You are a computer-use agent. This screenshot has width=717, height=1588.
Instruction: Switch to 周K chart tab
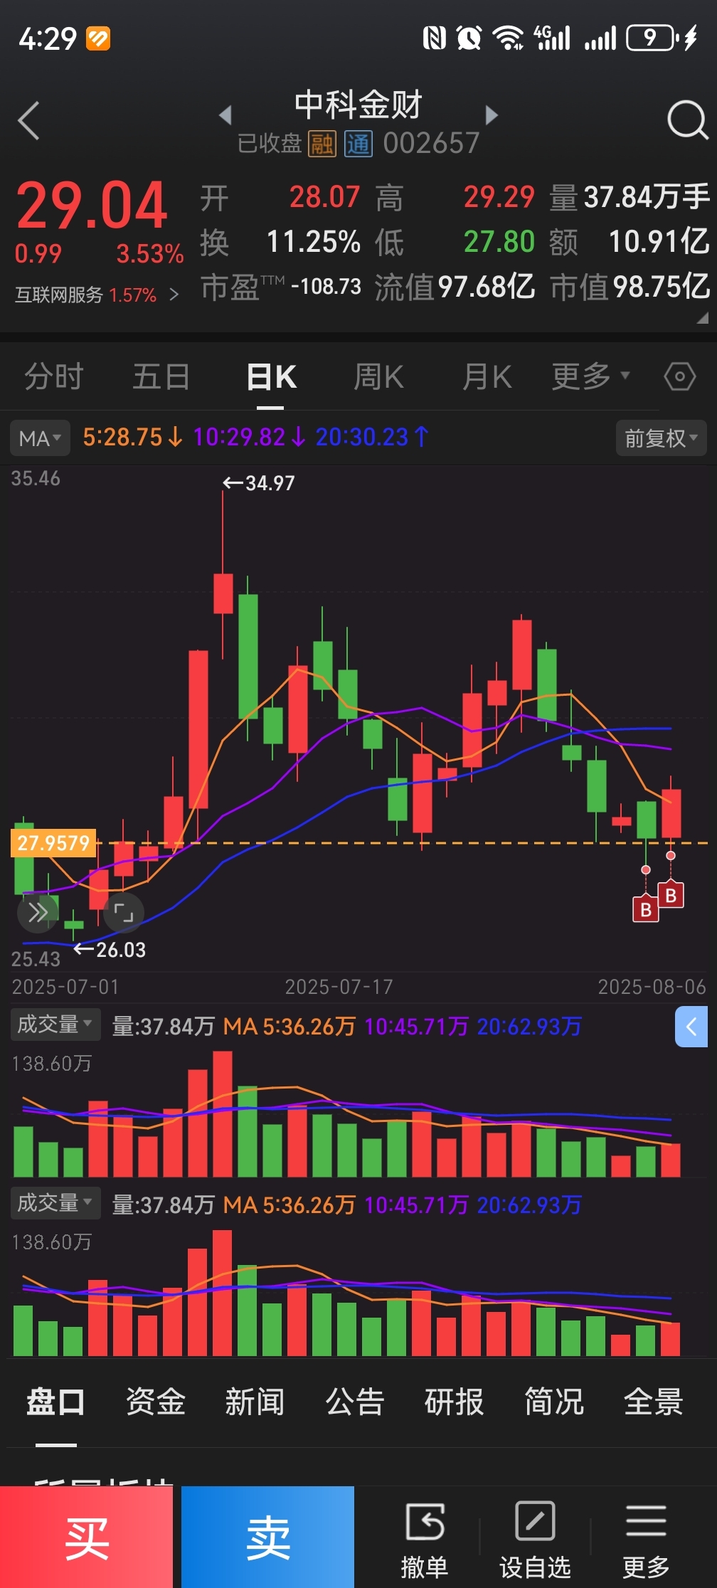(378, 376)
